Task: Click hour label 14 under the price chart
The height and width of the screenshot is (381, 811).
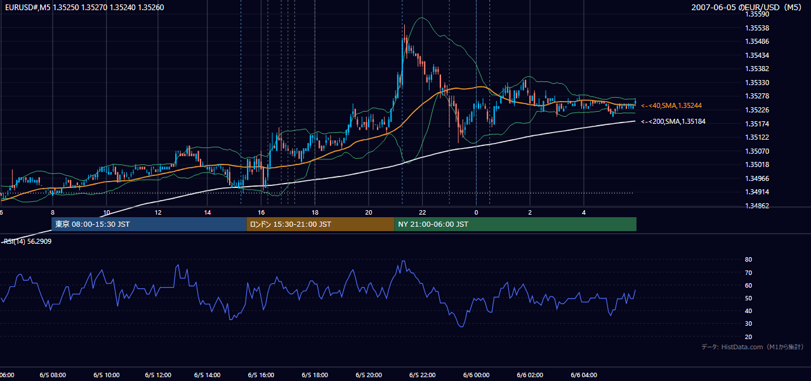Action: [x=208, y=212]
